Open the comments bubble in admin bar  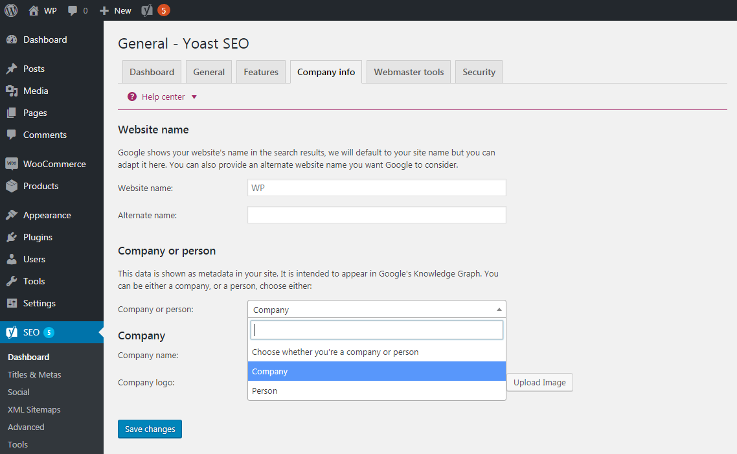[72, 10]
